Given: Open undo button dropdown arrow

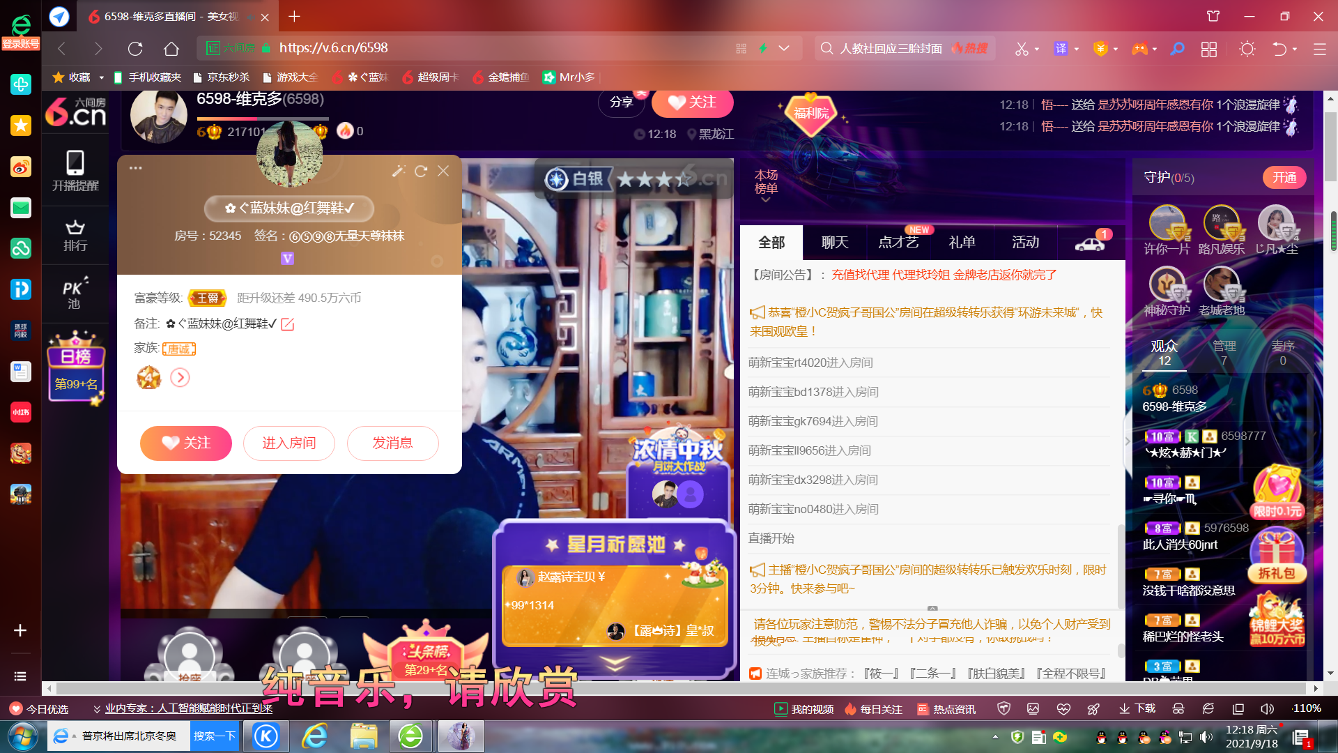Looking at the screenshot, I should pos(1295,50).
